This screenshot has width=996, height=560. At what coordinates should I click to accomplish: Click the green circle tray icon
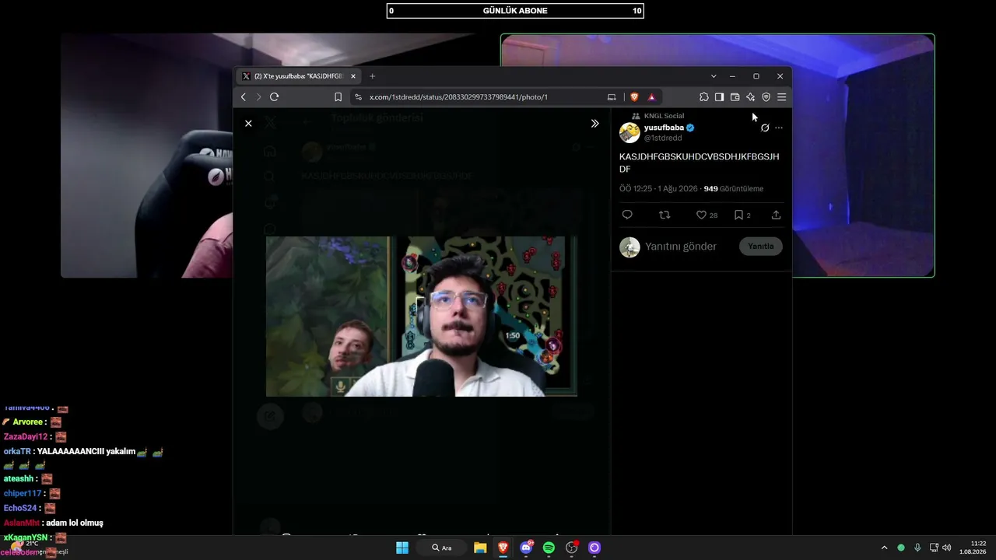(901, 548)
